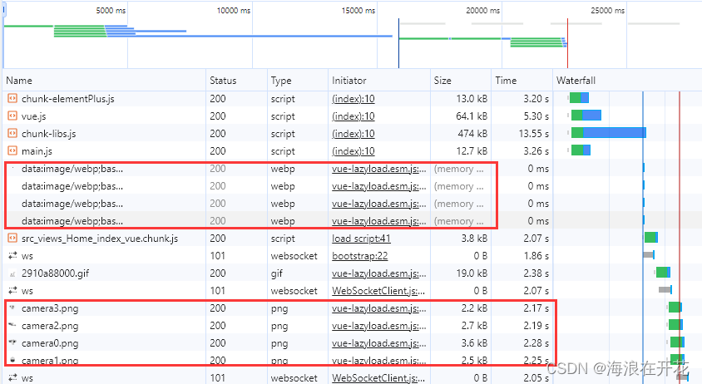This screenshot has height=384, width=702.
Task: Sort requests by the Type column header
Action: (280, 81)
